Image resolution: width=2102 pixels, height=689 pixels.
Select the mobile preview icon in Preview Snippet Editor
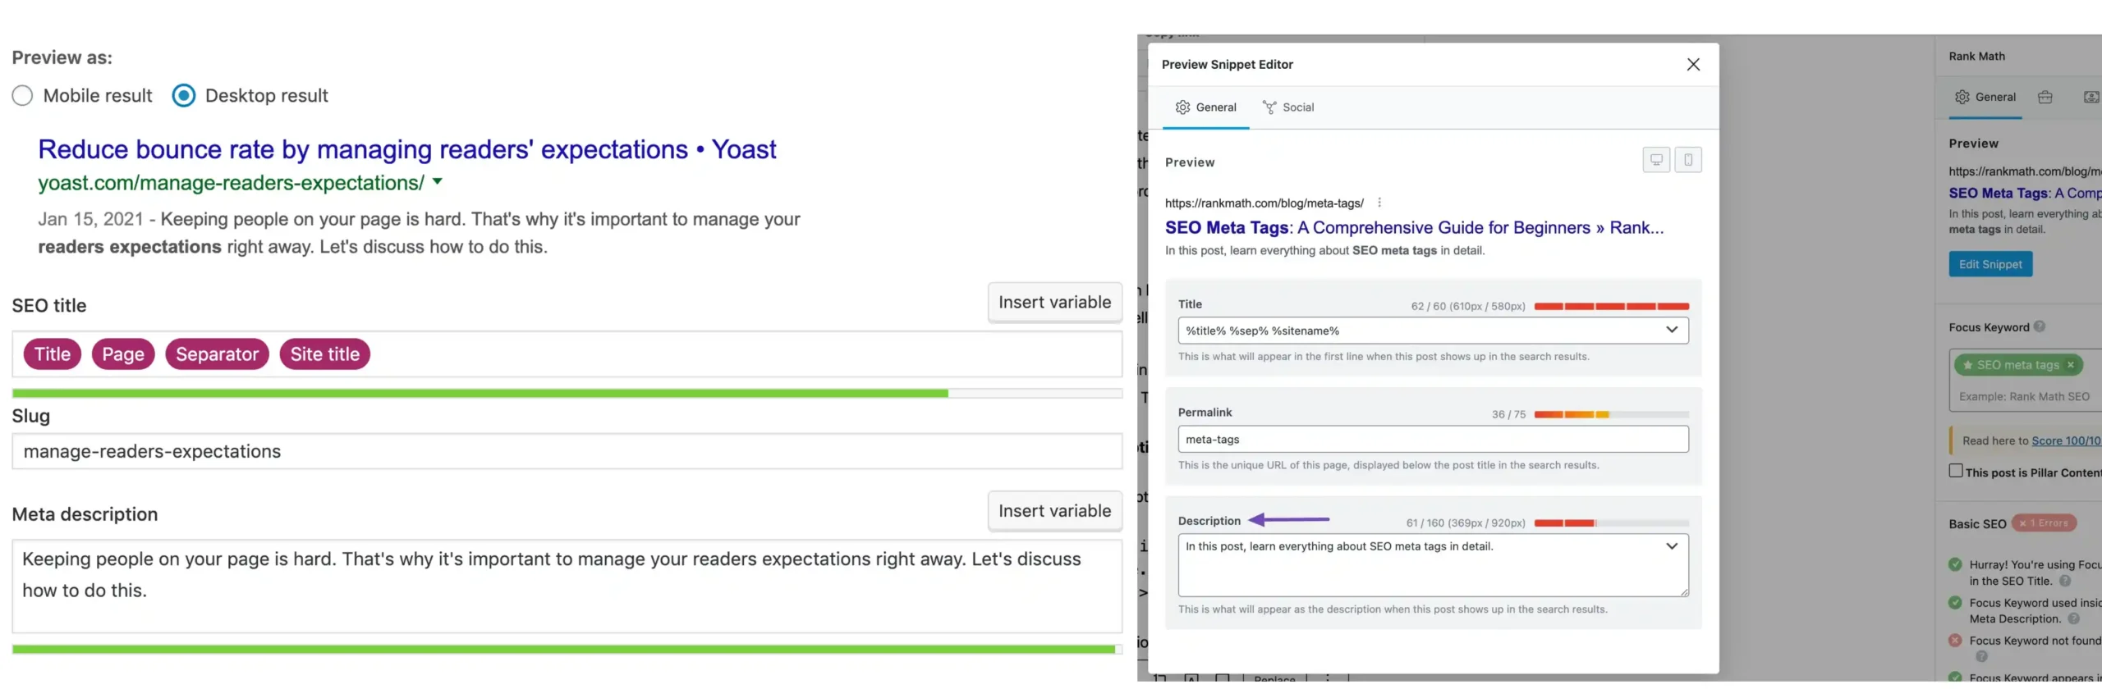[x=1688, y=159]
